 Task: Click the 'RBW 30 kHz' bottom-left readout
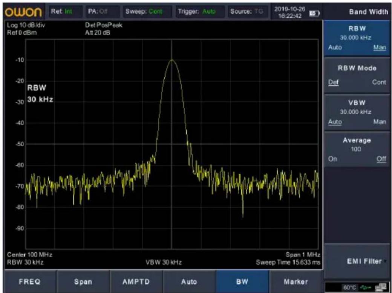[x=25, y=262]
